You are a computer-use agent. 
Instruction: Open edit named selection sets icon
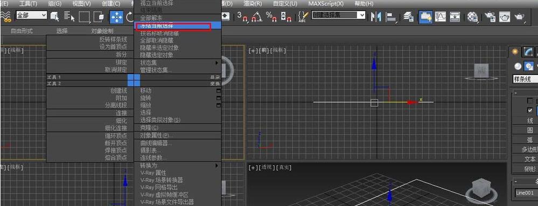point(303,16)
